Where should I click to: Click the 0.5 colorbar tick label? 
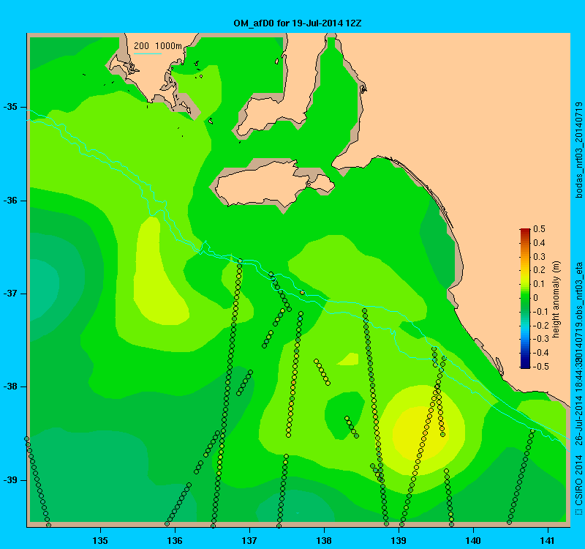539,229
